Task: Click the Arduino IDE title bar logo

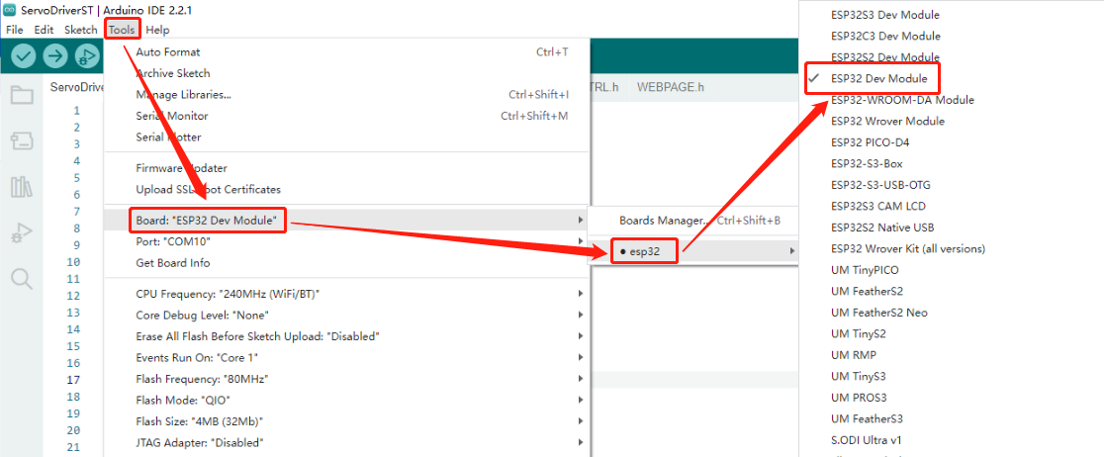Action: tap(9, 11)
